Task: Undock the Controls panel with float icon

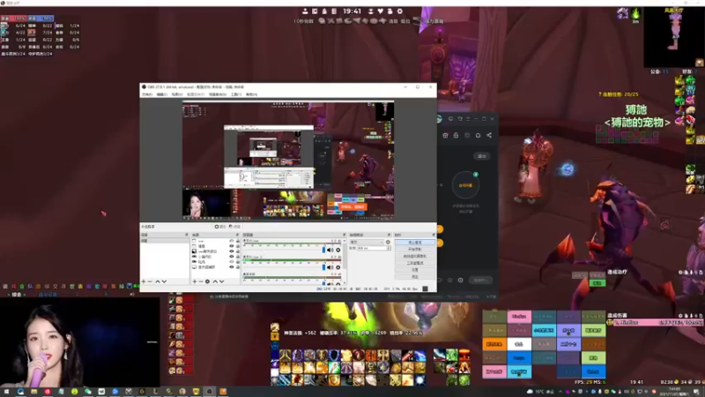Action: [x=434, y=235]
